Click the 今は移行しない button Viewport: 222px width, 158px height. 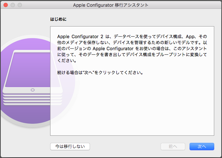coord(70,146)
